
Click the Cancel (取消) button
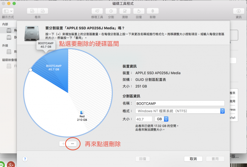point(193,159)
